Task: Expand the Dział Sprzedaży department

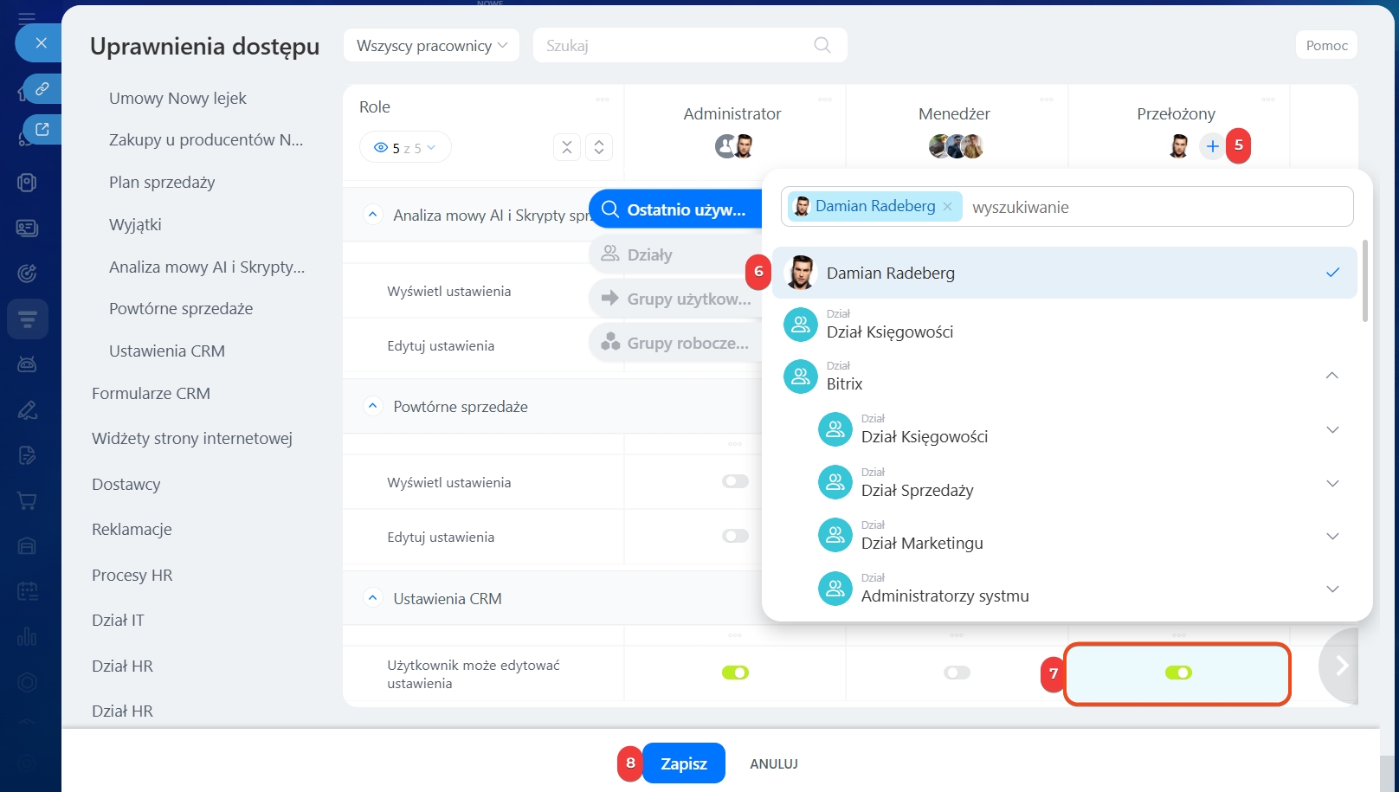Action: click(x=1332, y=484)
